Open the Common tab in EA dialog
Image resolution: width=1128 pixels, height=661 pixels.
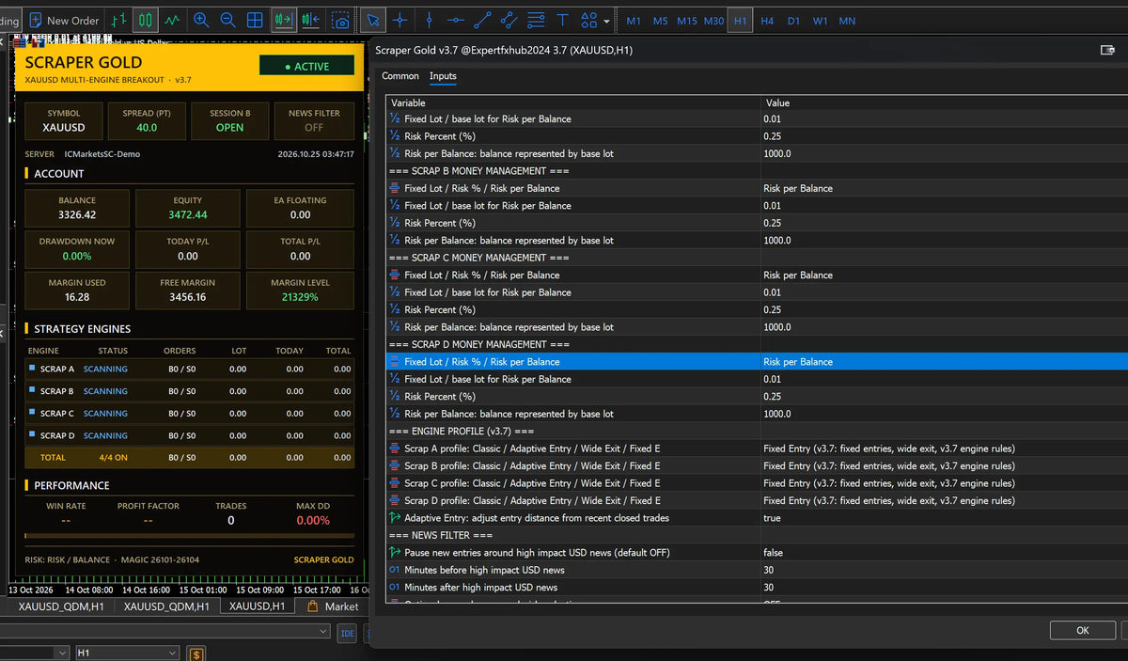click(400, 76)
